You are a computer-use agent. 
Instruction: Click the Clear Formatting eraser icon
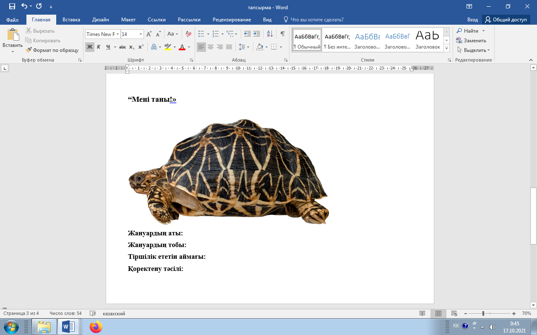point(188,34)
